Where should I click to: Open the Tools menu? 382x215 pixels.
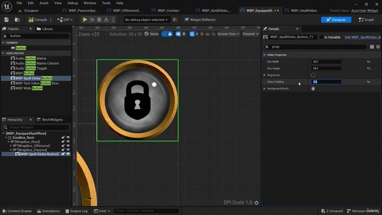click(106, 3)
